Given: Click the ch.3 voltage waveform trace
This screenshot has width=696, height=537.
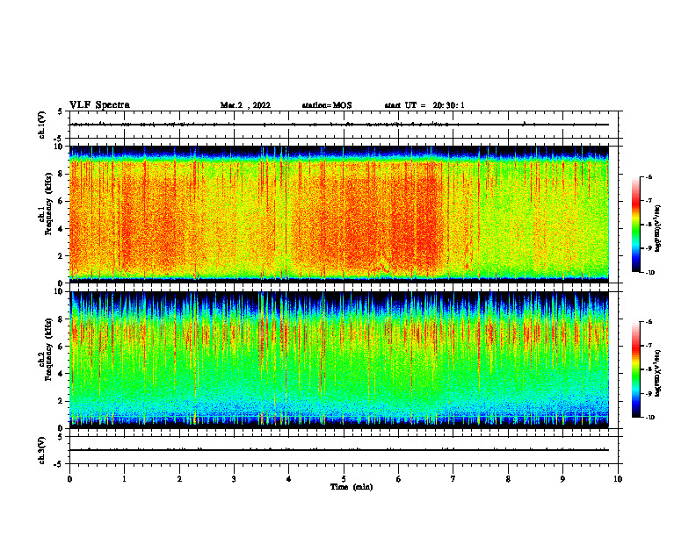Looking at the screenshot, I should [x=339, y=450].
